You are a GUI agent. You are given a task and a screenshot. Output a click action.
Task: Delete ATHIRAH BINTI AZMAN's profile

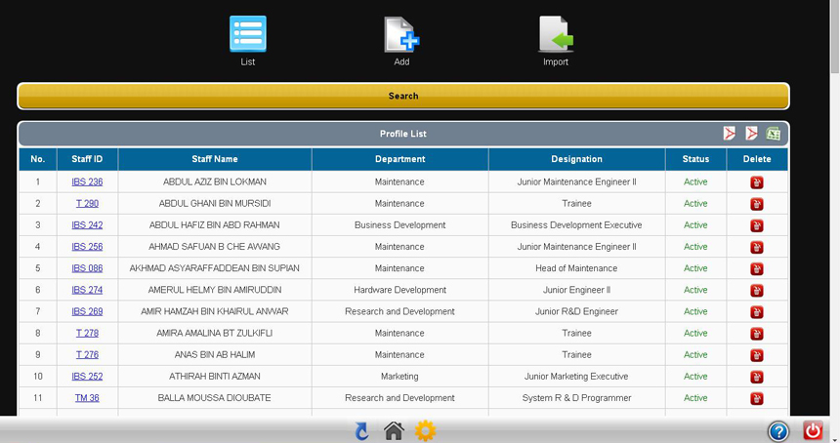coord(756,377)
